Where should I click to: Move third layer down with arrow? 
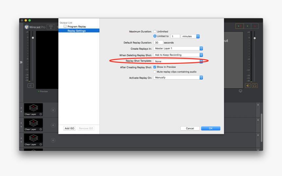tap(21, 142)
